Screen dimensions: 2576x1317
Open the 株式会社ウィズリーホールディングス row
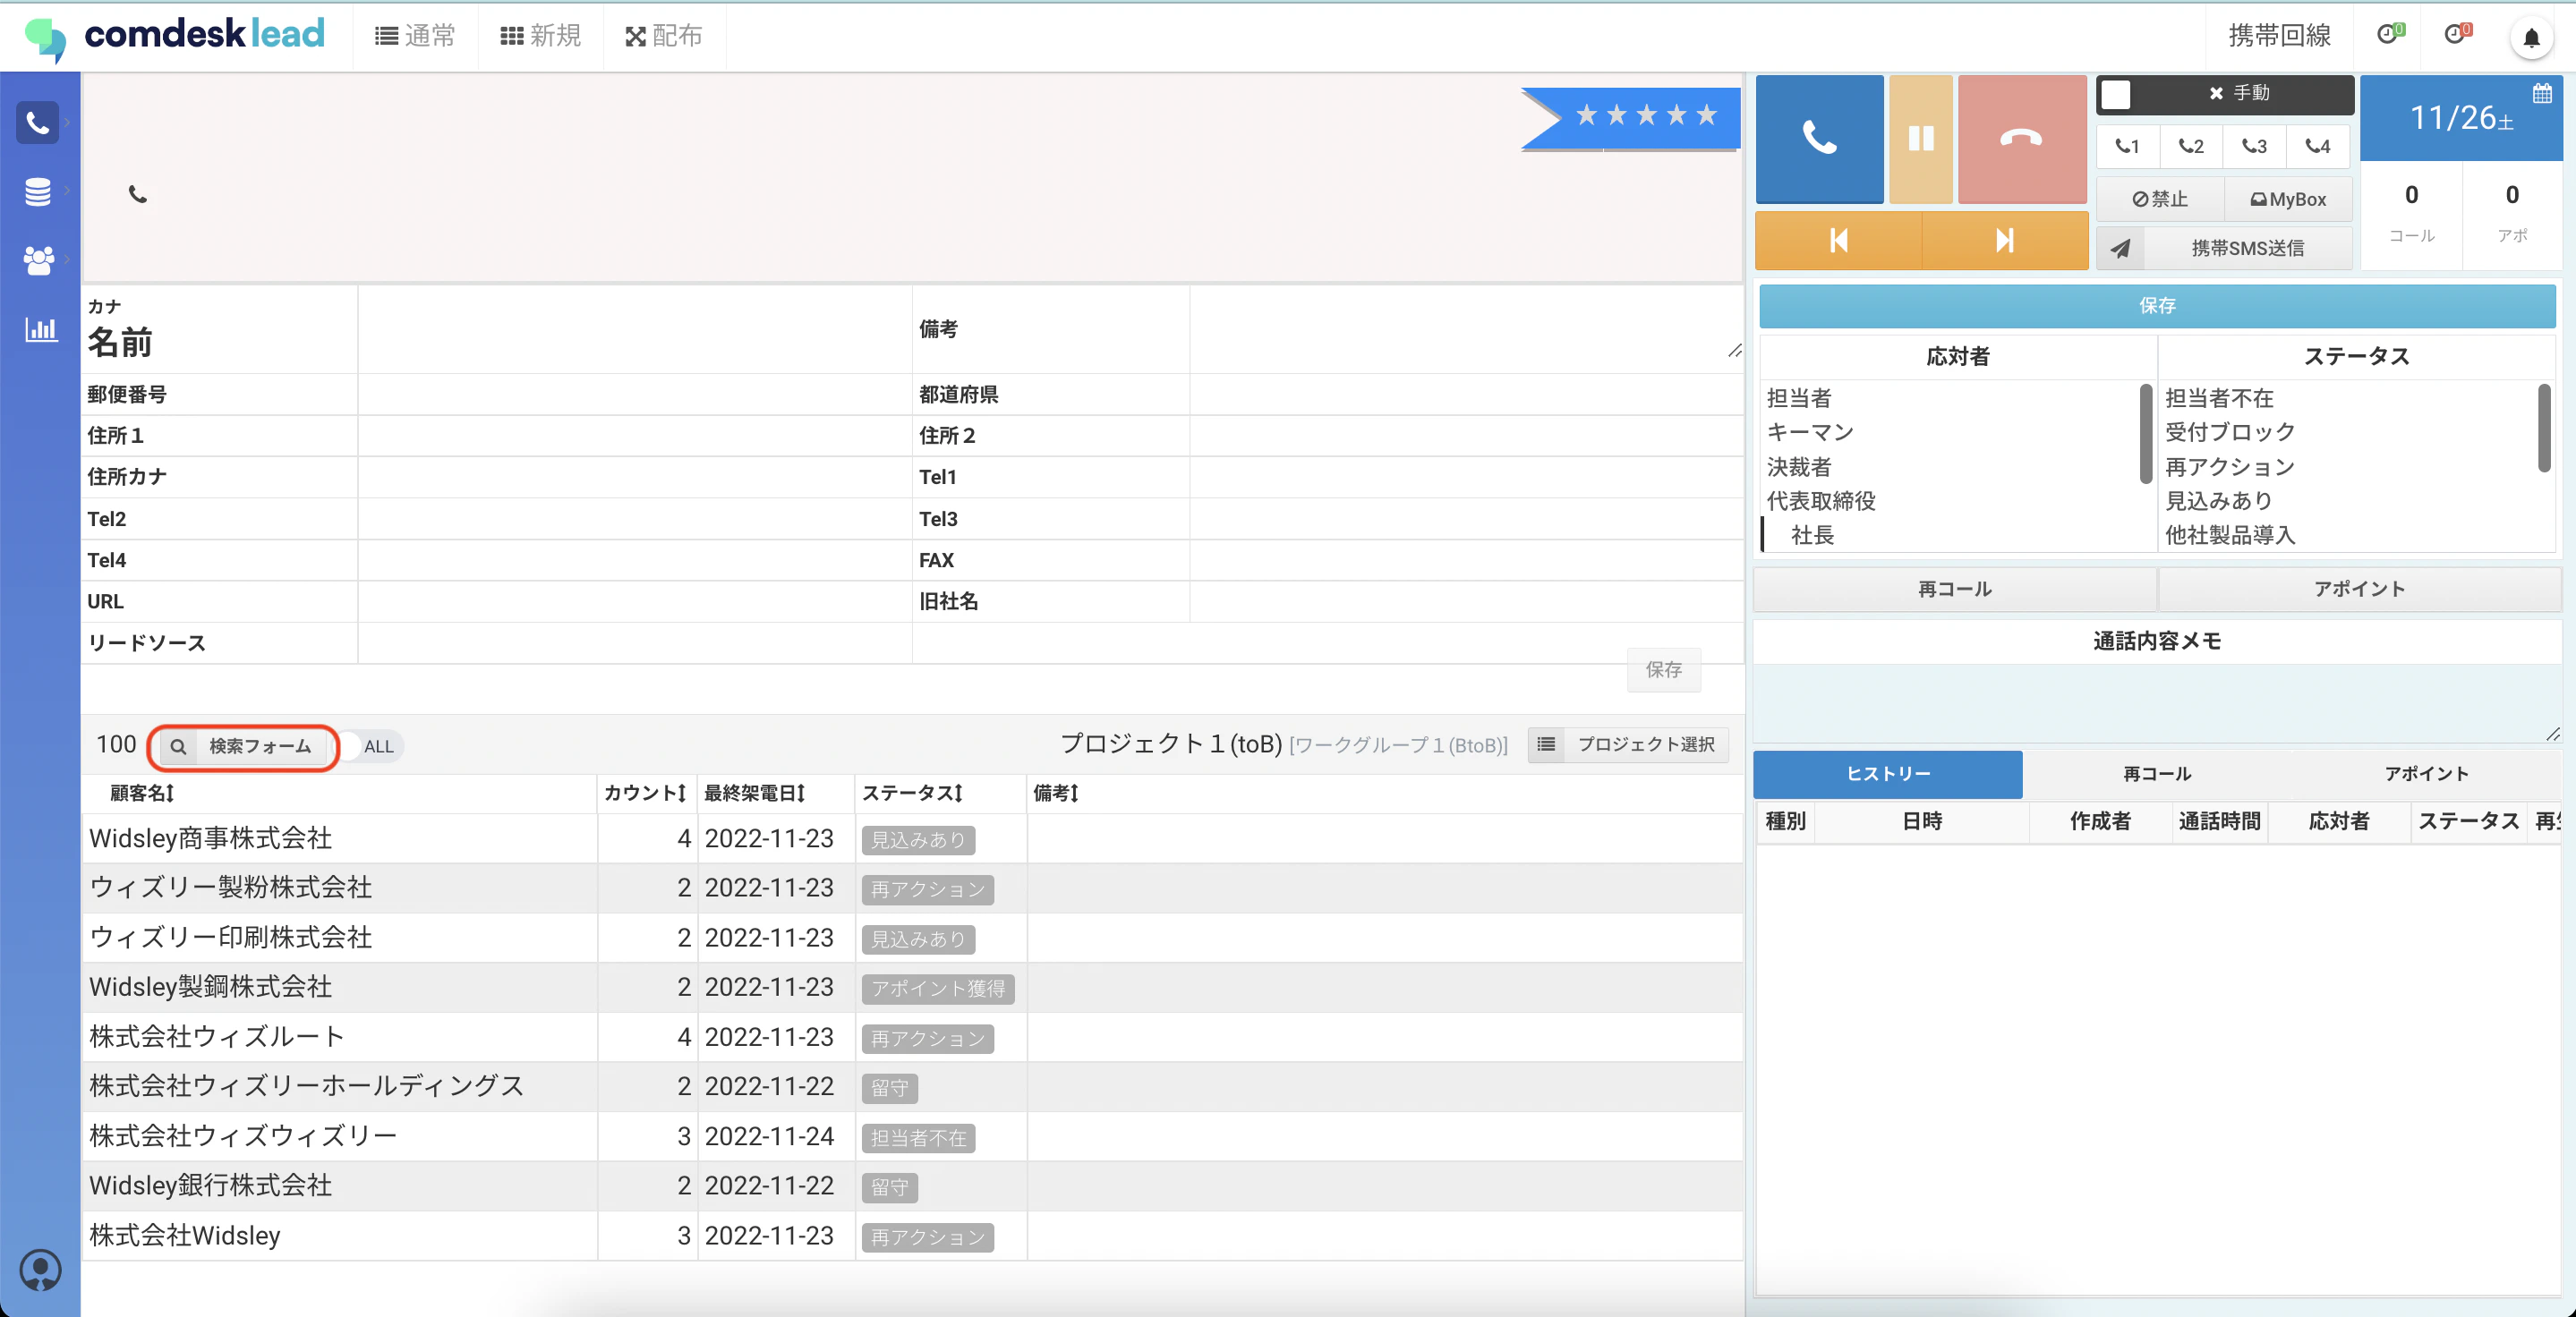click(x=912, y=1086)
